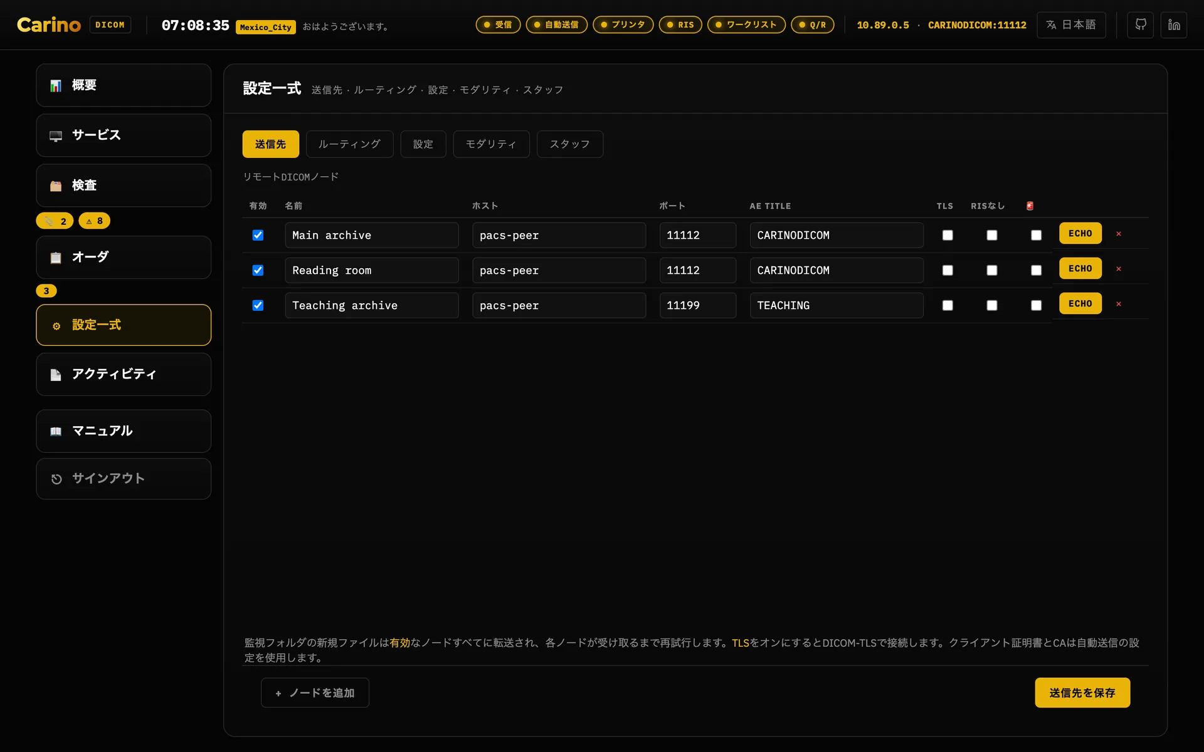Edit the Teaching archive name field
1204x752 pixels.
(372, 305)
